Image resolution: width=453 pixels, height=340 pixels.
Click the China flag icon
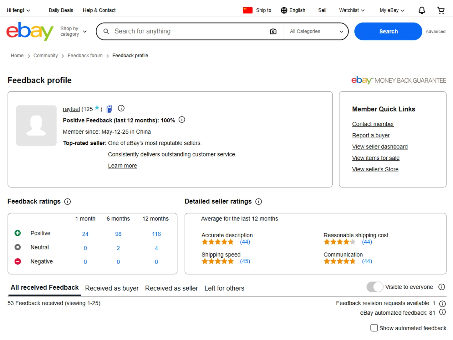click(x=247, y=10)
